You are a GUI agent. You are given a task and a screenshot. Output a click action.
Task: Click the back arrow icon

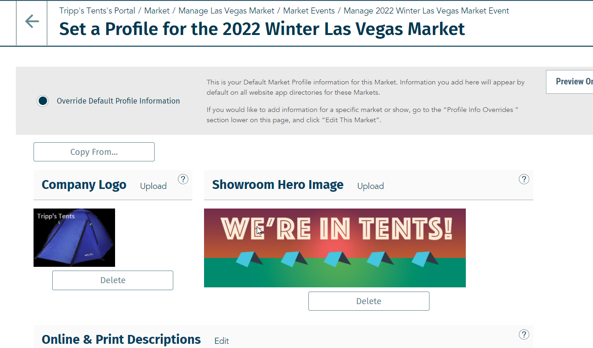click(32, 21)
